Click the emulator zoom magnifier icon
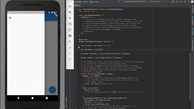194x109 pixels. 70,42
